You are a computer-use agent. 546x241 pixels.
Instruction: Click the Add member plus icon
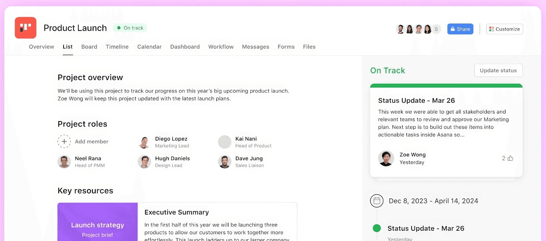pyautogui.click(x=64, y=141)
